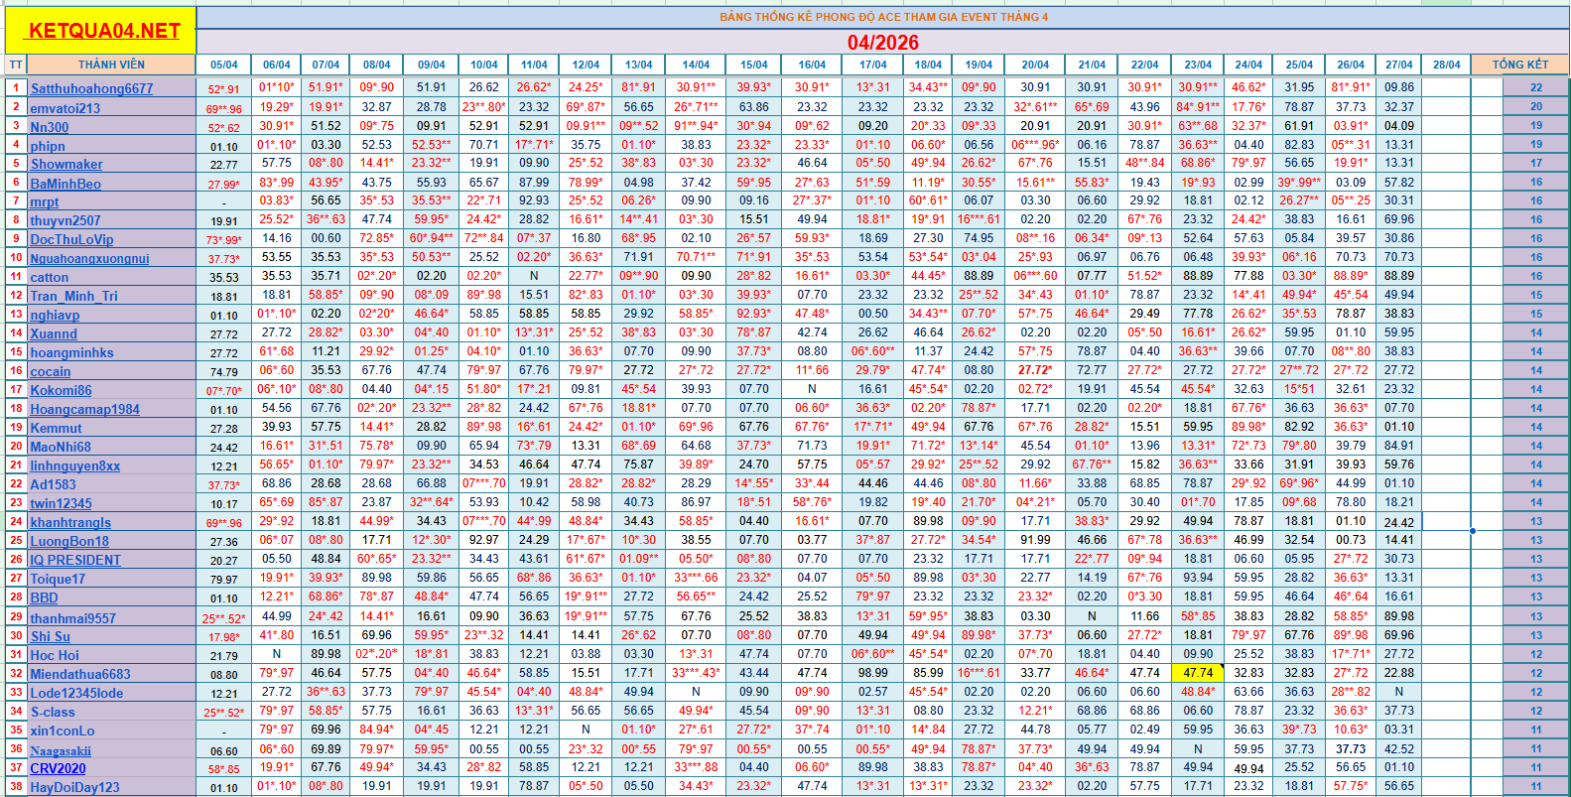The height and width of the screenshot is (797, 1571).
Task: Open member link S-class
Action: (53, 711)
